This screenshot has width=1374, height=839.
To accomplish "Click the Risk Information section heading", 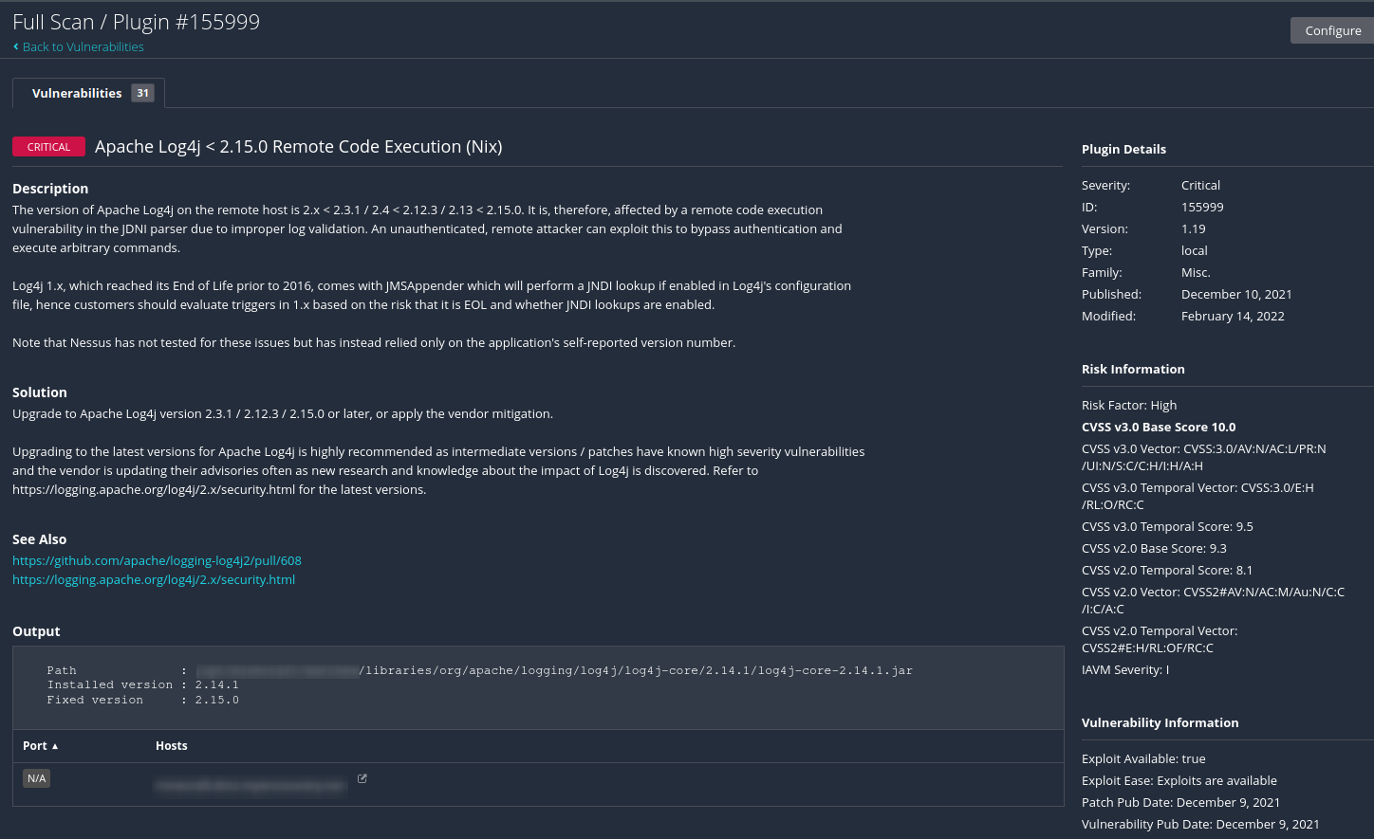I will [1133, 369].
